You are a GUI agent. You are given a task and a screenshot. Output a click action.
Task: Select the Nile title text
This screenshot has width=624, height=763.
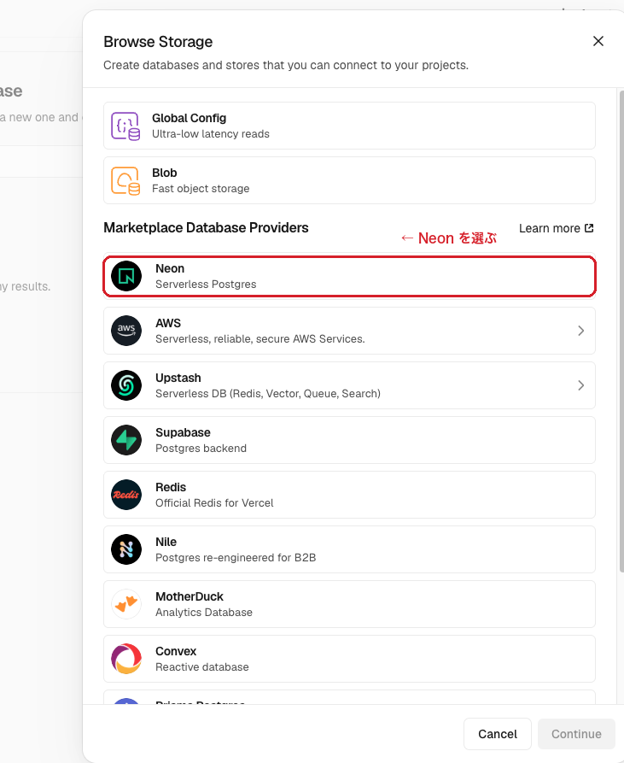pyautogui.click(x=166, y=542)
